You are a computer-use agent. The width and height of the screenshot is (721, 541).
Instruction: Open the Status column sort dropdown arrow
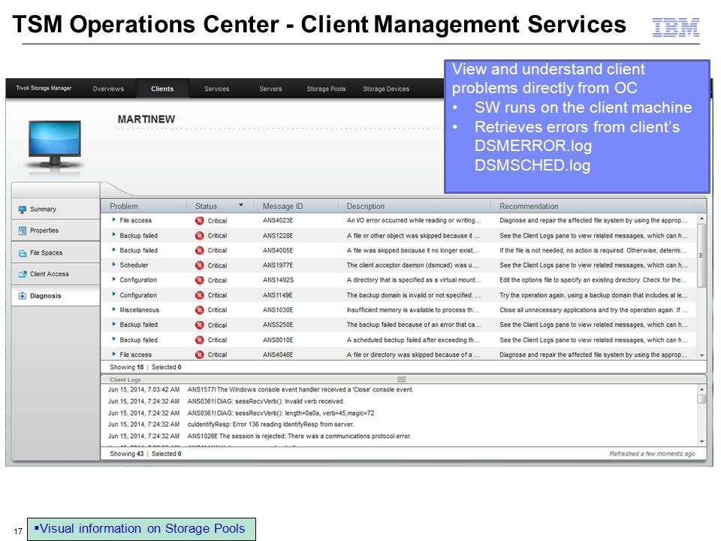(x=240, y=205)
